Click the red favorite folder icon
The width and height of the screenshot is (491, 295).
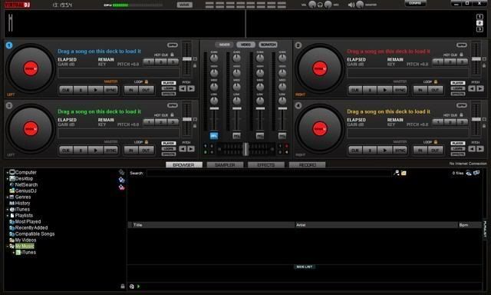pyautogui.click(x=121, y=187)
